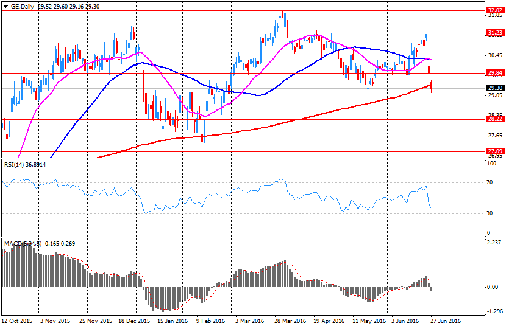Screen dimensions: 509x326
Task: Click the 19 Apr 2016 date label
Action: (329, 321)
